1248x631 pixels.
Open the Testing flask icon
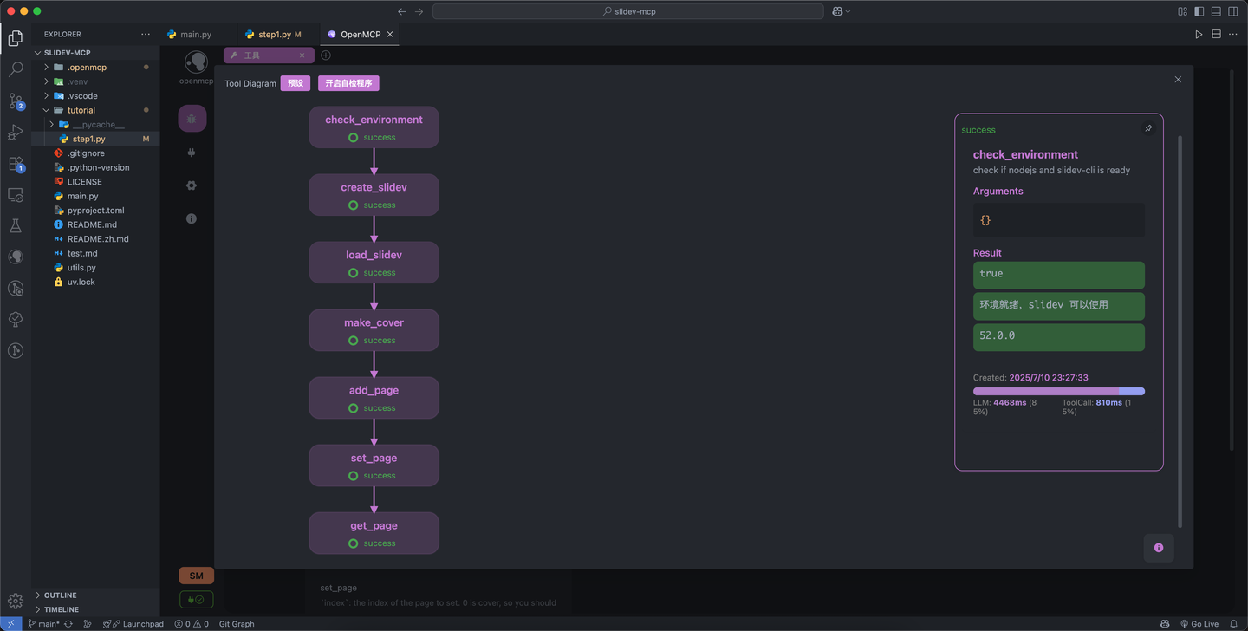16,226
